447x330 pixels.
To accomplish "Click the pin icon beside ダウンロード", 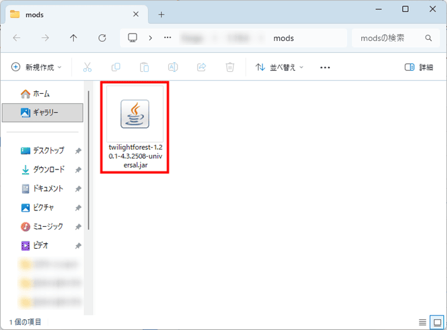I will click(78, 170).
